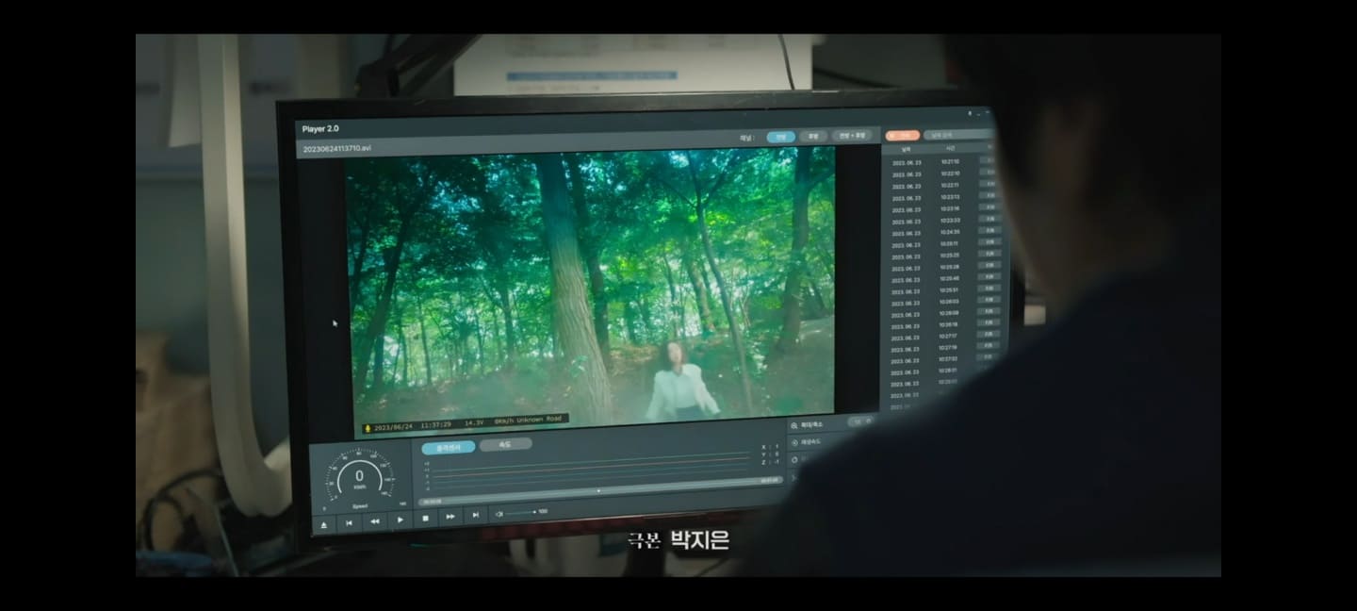Click the yellow microphone icon on the video overlay
This screenshot has width=1357, height=611.
368,428
